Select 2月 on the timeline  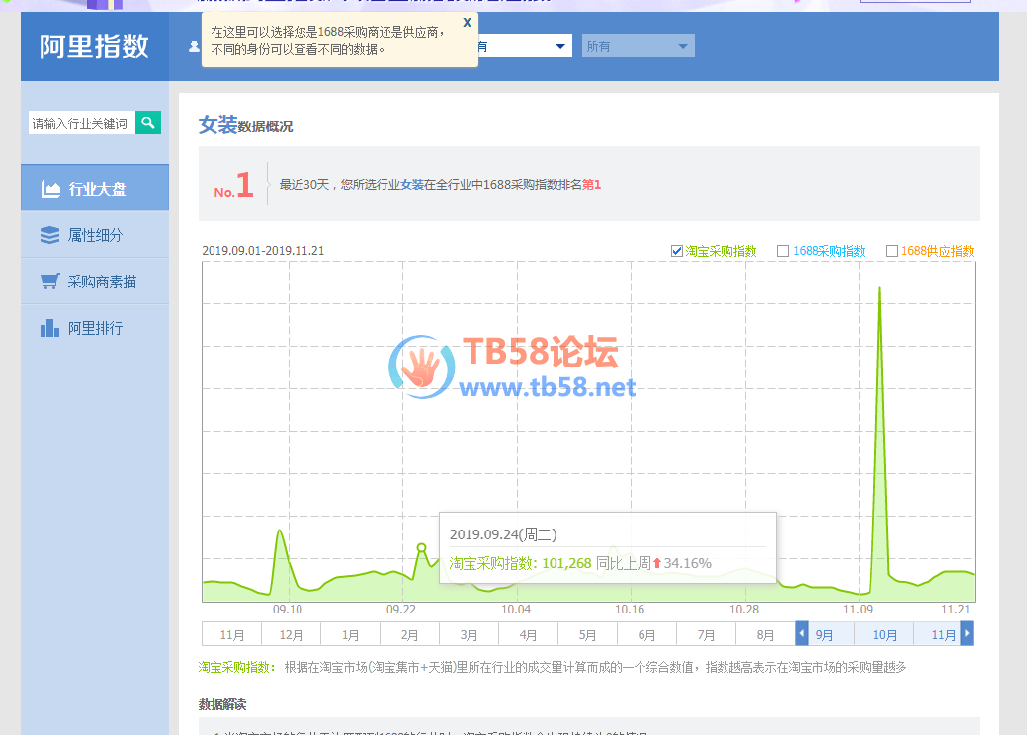[409, 635]
